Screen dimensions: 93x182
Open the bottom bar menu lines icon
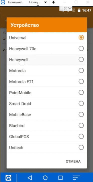pos(76,178)
